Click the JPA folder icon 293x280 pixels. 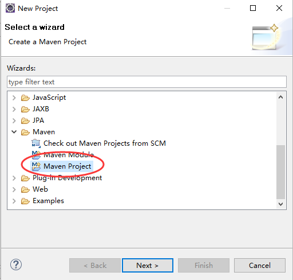click(x=25, y=120)
